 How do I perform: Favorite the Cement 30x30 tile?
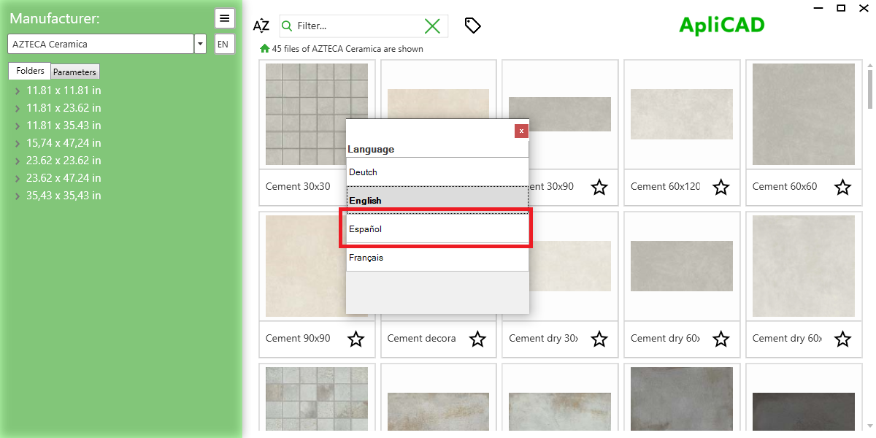click(x=356, y=187)
